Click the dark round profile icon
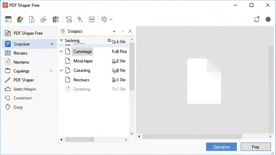The height and width of the screenshot is (155, 276). click(268, 19)
